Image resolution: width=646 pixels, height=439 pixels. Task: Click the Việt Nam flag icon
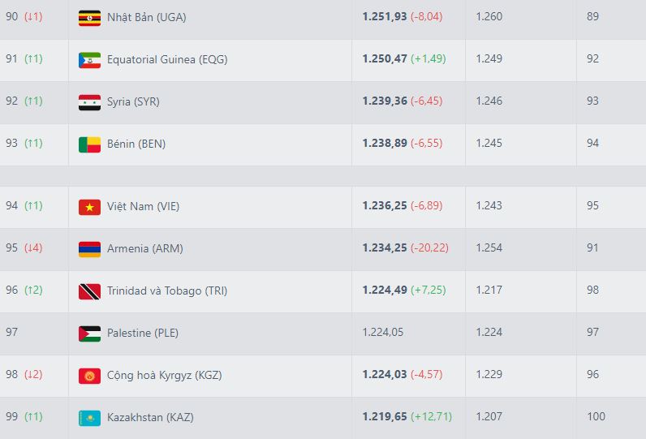(89, 206)
